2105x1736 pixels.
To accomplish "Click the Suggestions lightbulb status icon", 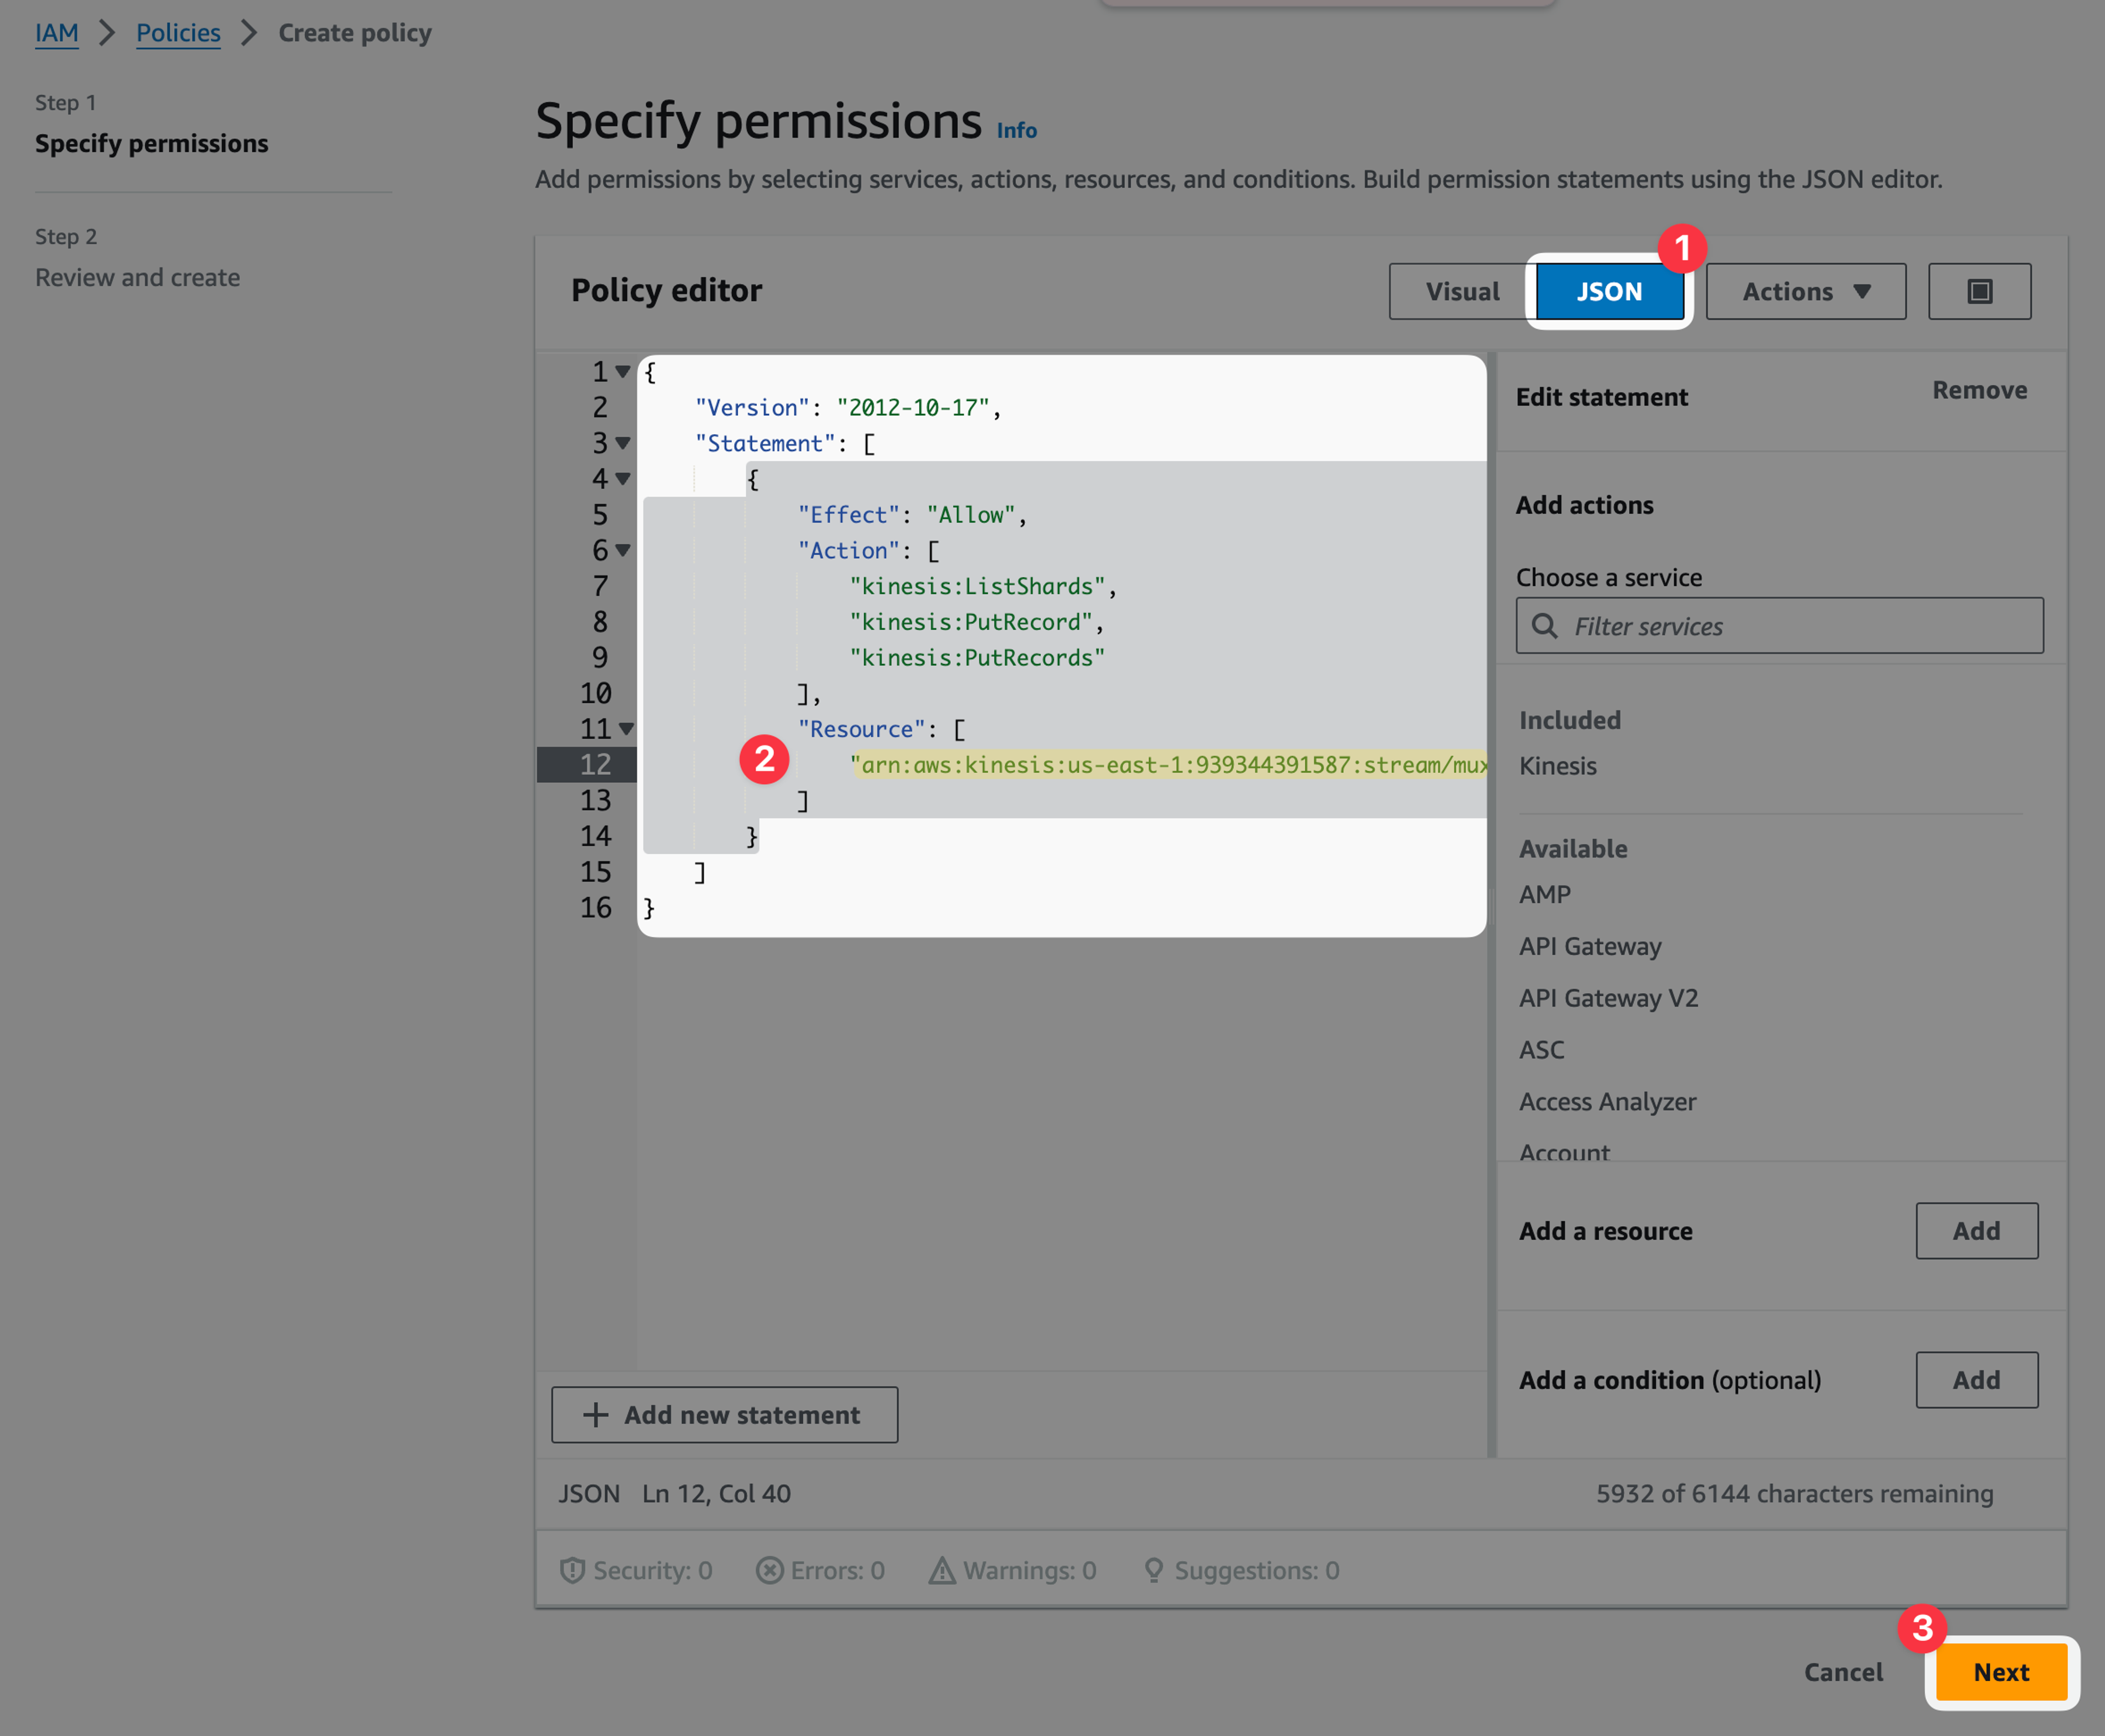I will pos(1153,1570).
